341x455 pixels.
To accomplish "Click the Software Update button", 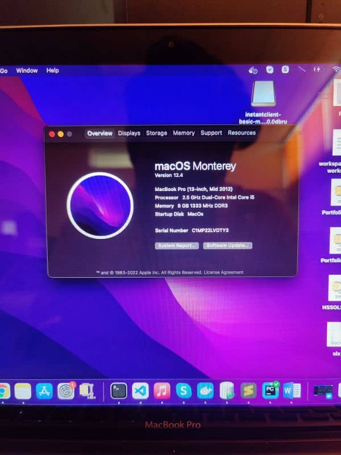I will (x=227, y=246).
